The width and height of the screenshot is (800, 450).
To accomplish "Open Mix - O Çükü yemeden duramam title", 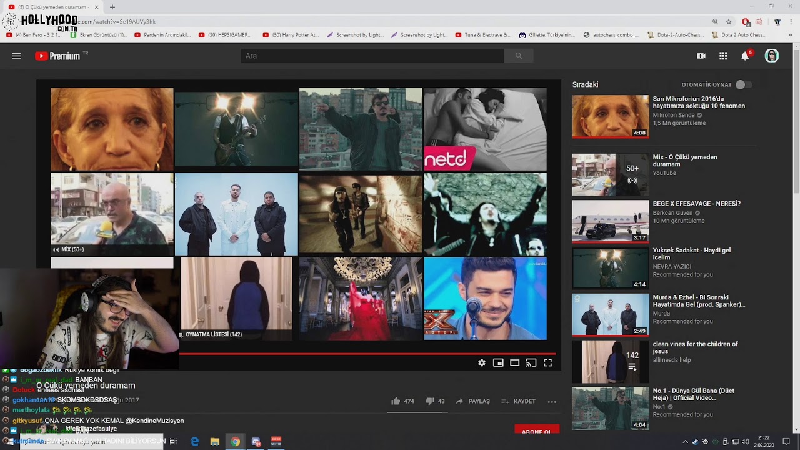I will (x=685, y=161).
